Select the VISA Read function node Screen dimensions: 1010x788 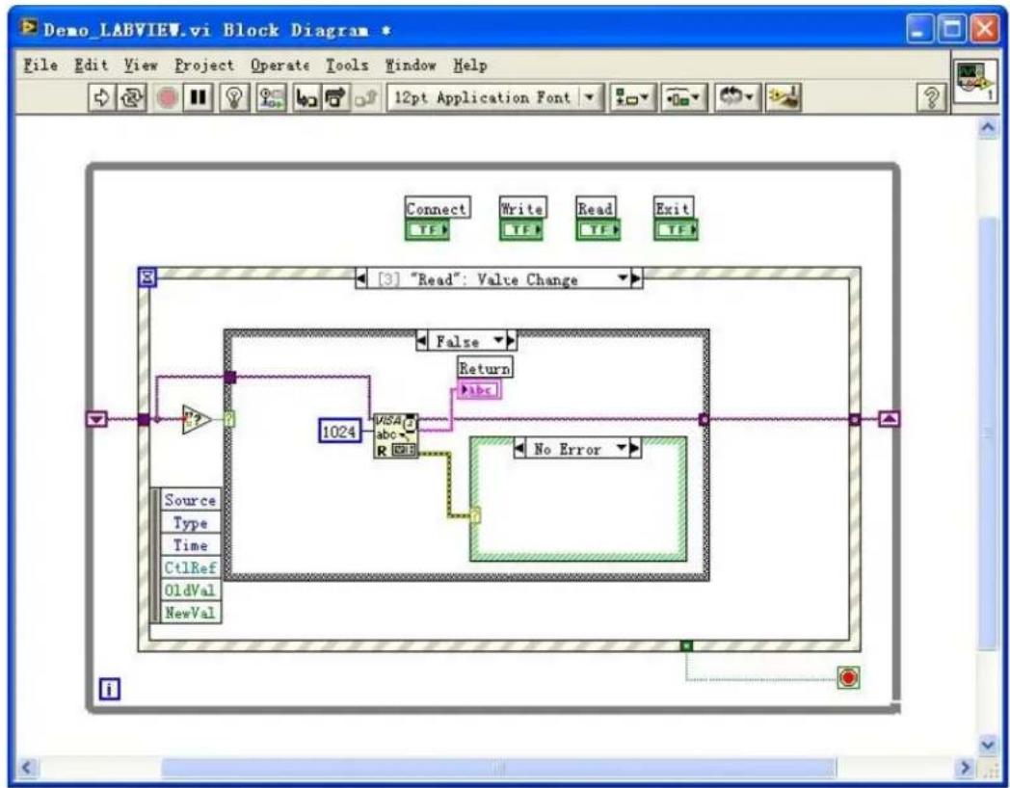tap(396, 435)
